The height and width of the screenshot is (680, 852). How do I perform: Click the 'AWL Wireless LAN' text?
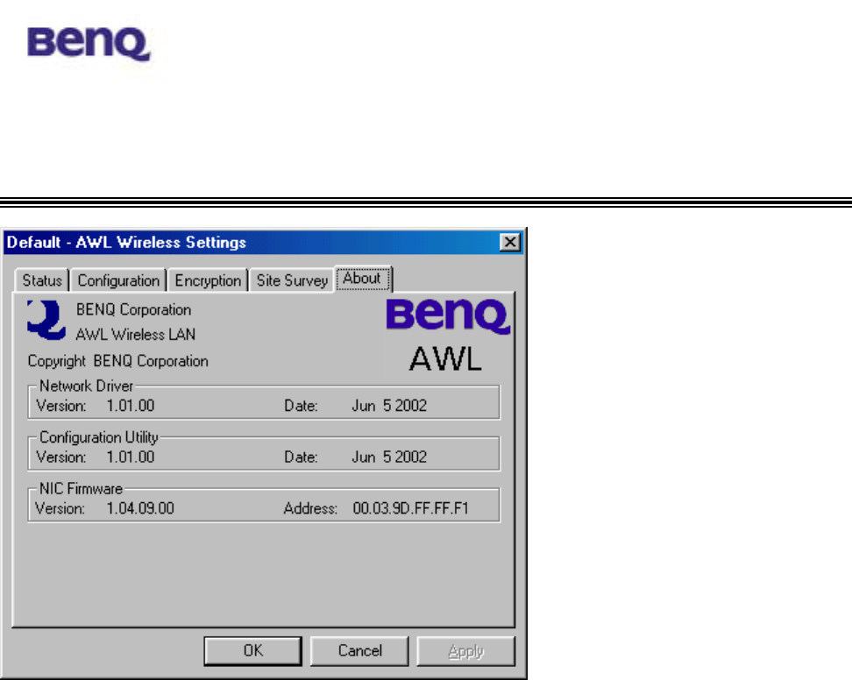[x=135, y=335]
